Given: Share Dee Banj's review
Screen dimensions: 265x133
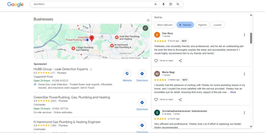Looking at the screenshot, I should coord(180,60).
